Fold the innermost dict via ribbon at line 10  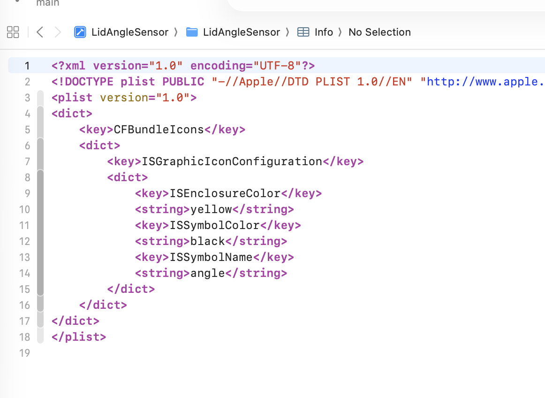pos(40,209)
